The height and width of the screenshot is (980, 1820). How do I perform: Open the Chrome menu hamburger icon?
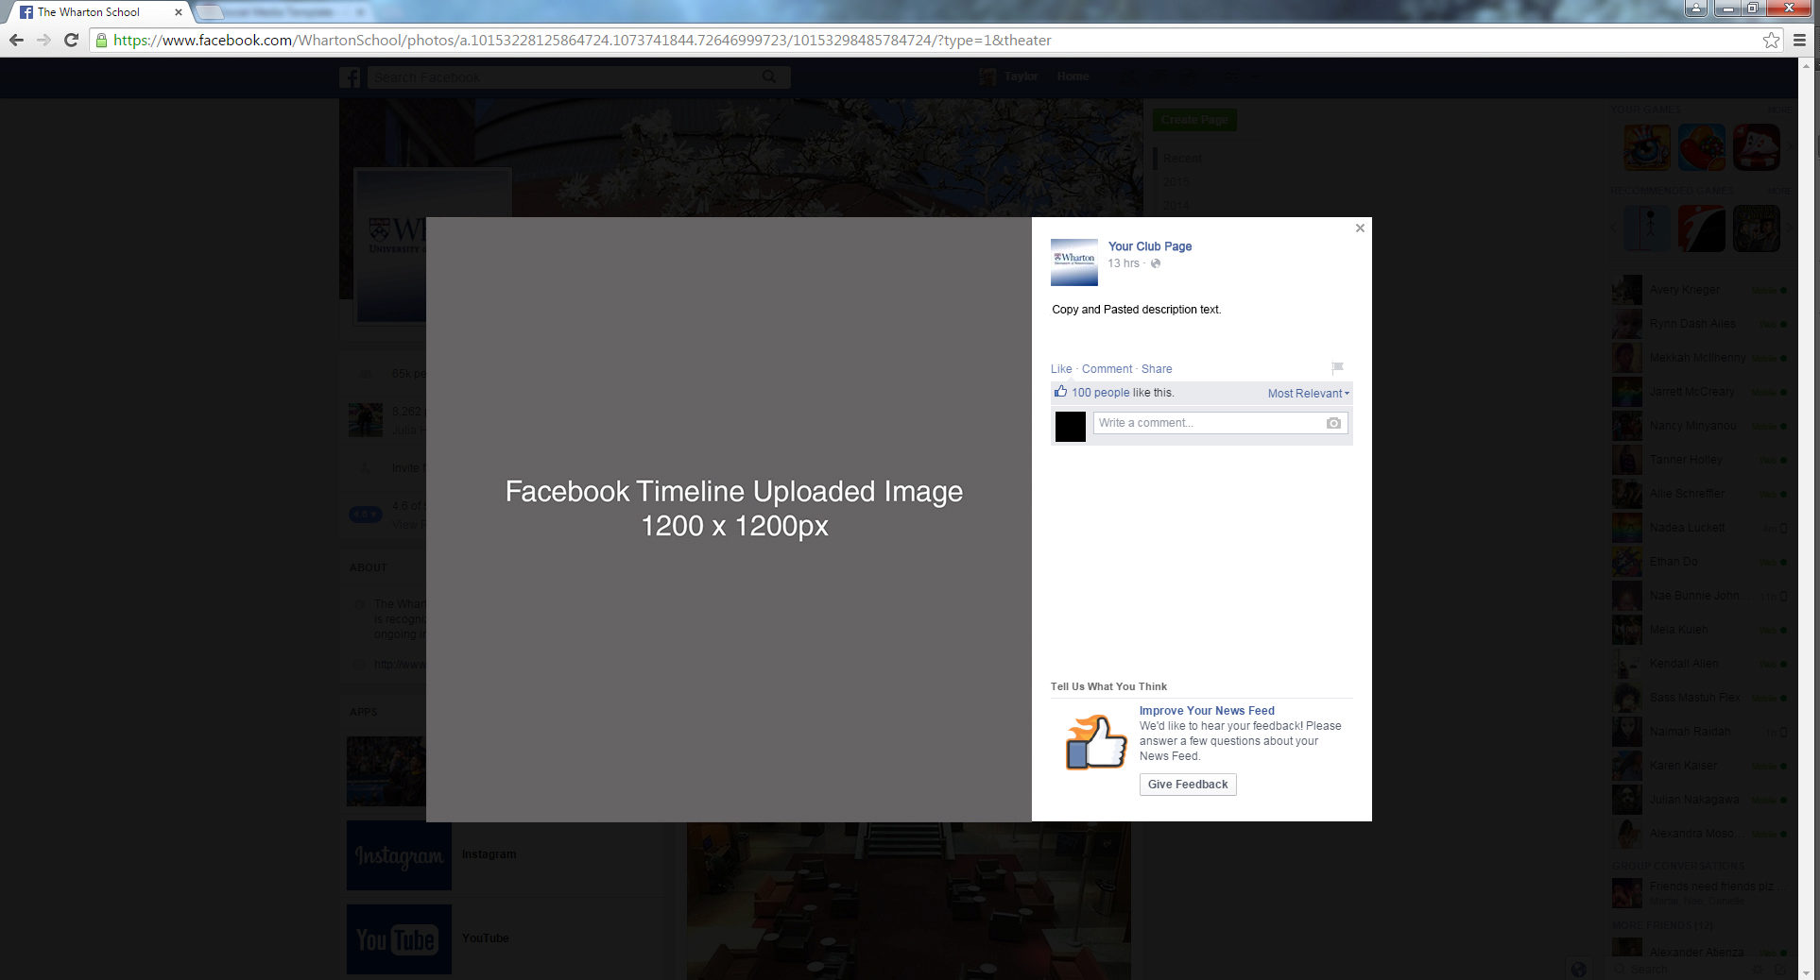(x=1799, y=40)
